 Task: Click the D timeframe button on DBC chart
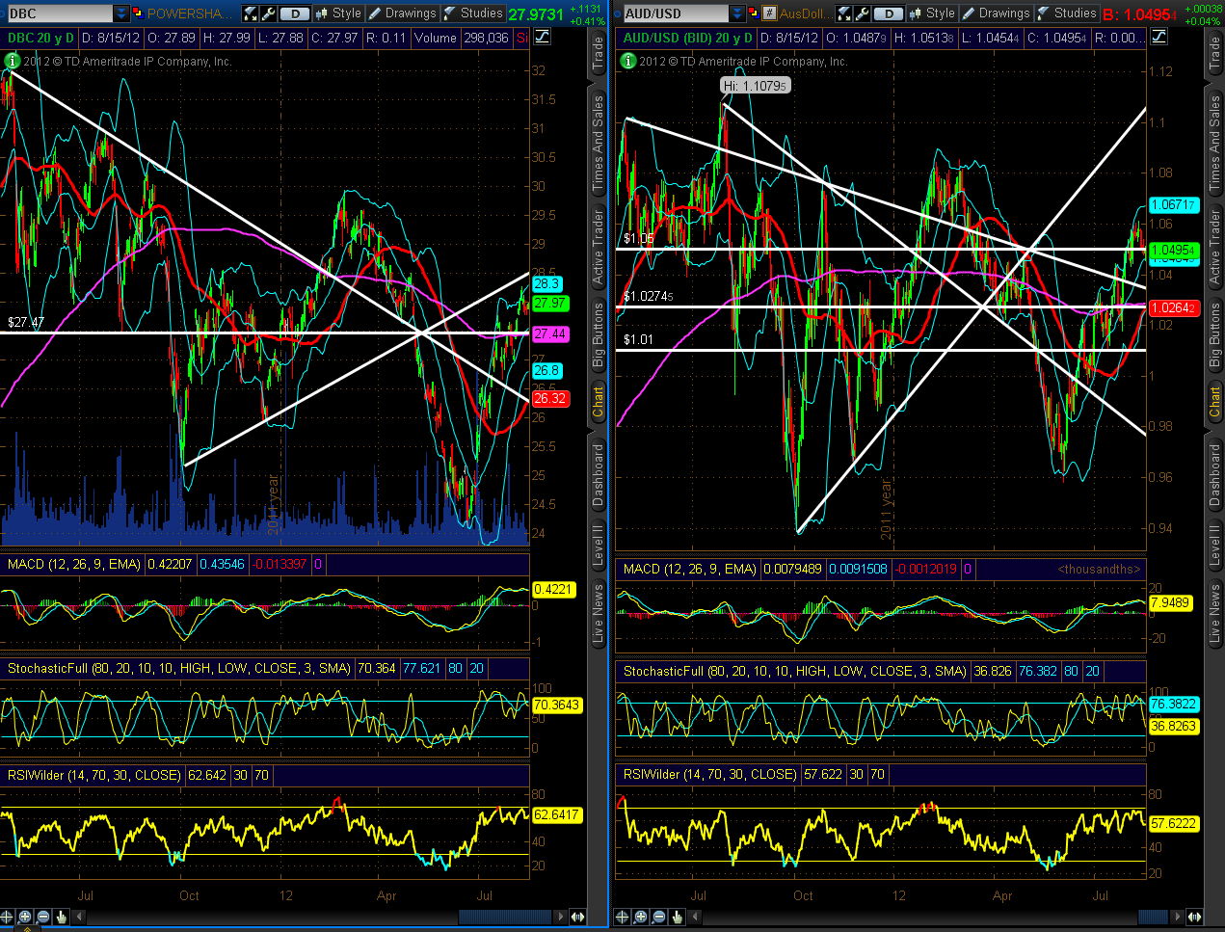click(295, 13)
